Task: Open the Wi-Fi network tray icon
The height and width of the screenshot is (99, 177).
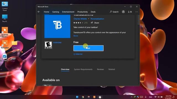Action: (155, 97)
